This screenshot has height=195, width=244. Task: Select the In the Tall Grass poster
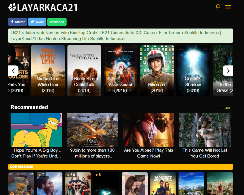click(223, 71)
